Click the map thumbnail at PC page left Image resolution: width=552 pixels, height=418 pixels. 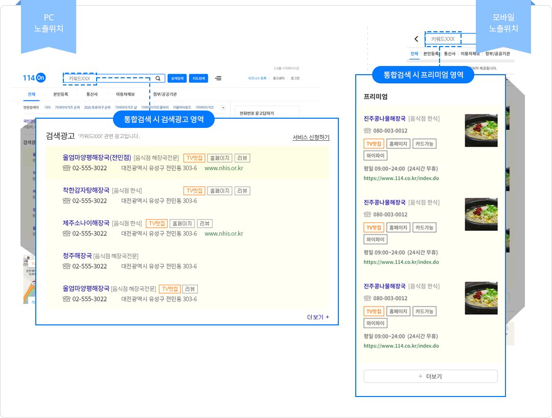[x=30, y=279]
